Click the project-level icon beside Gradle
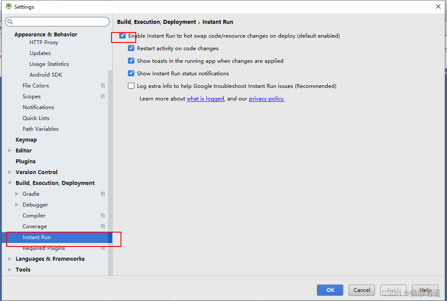This screenshot has width=447, height=301. 103,194
